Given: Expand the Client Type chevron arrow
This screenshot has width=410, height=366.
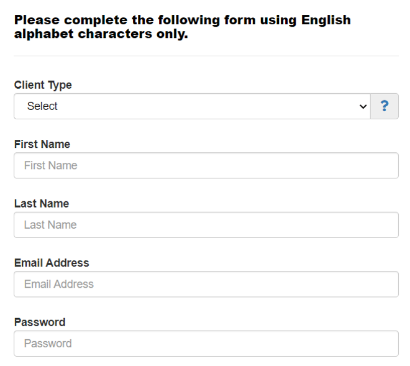Looking at the screenshot, I should [x=363, y=106].
